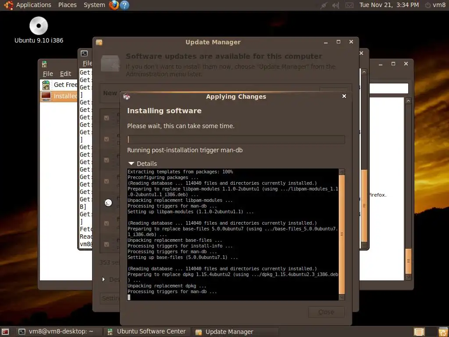Click 'Processing triggers for install-info ...' line
Image resolution: width=449 pixels, height=337 pixels.
pyautogui.click(x=180, y=246)
